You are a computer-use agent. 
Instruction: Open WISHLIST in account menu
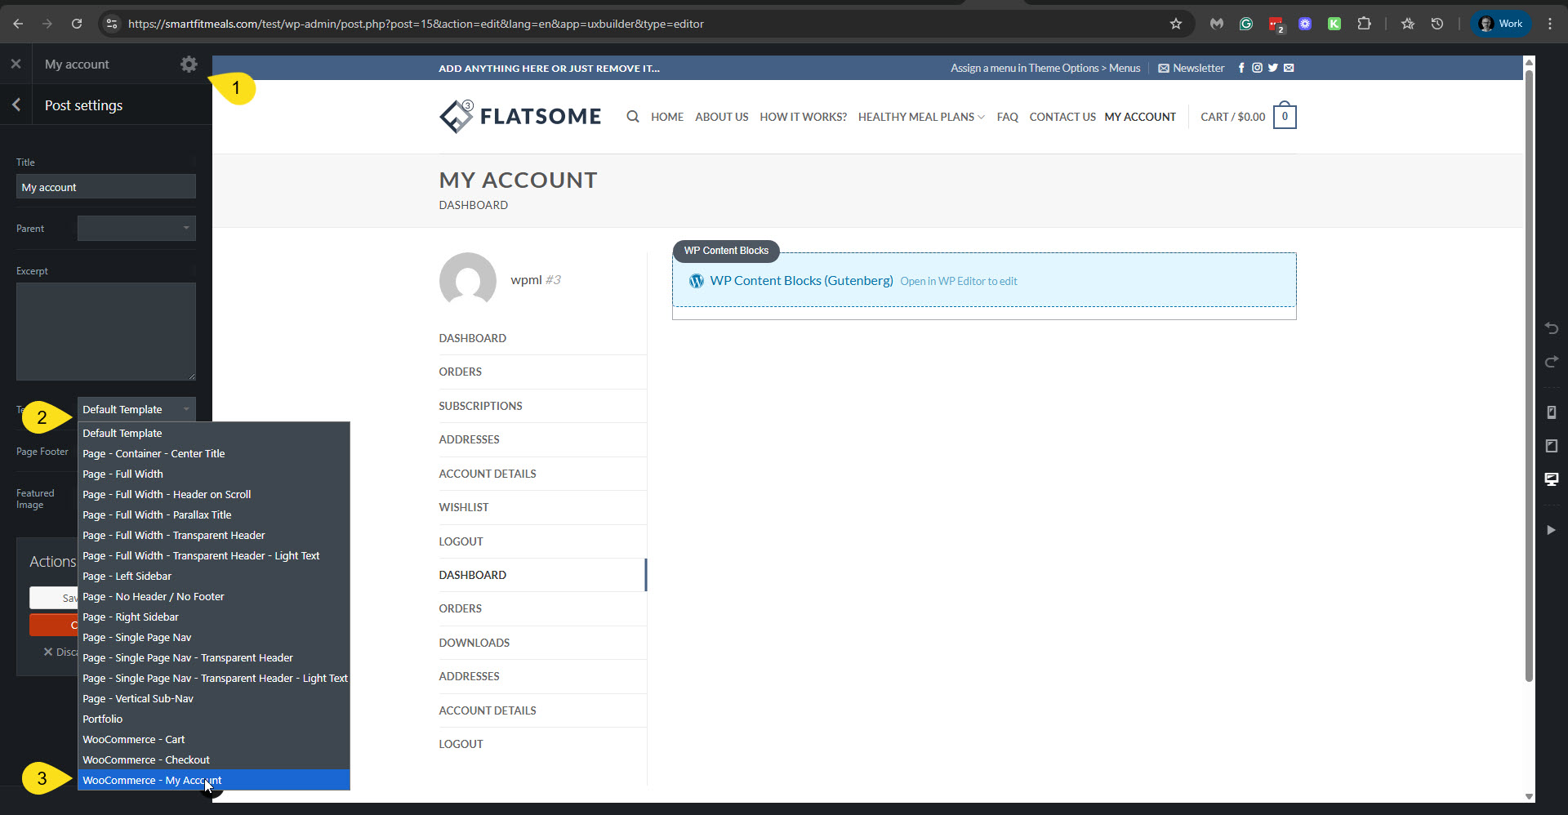(x=464, y=507)
